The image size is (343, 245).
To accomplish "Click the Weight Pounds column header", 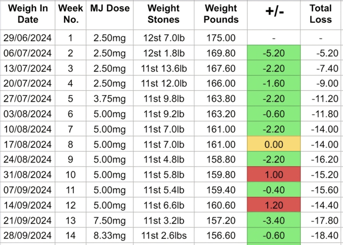I will [x=221, y=14].
